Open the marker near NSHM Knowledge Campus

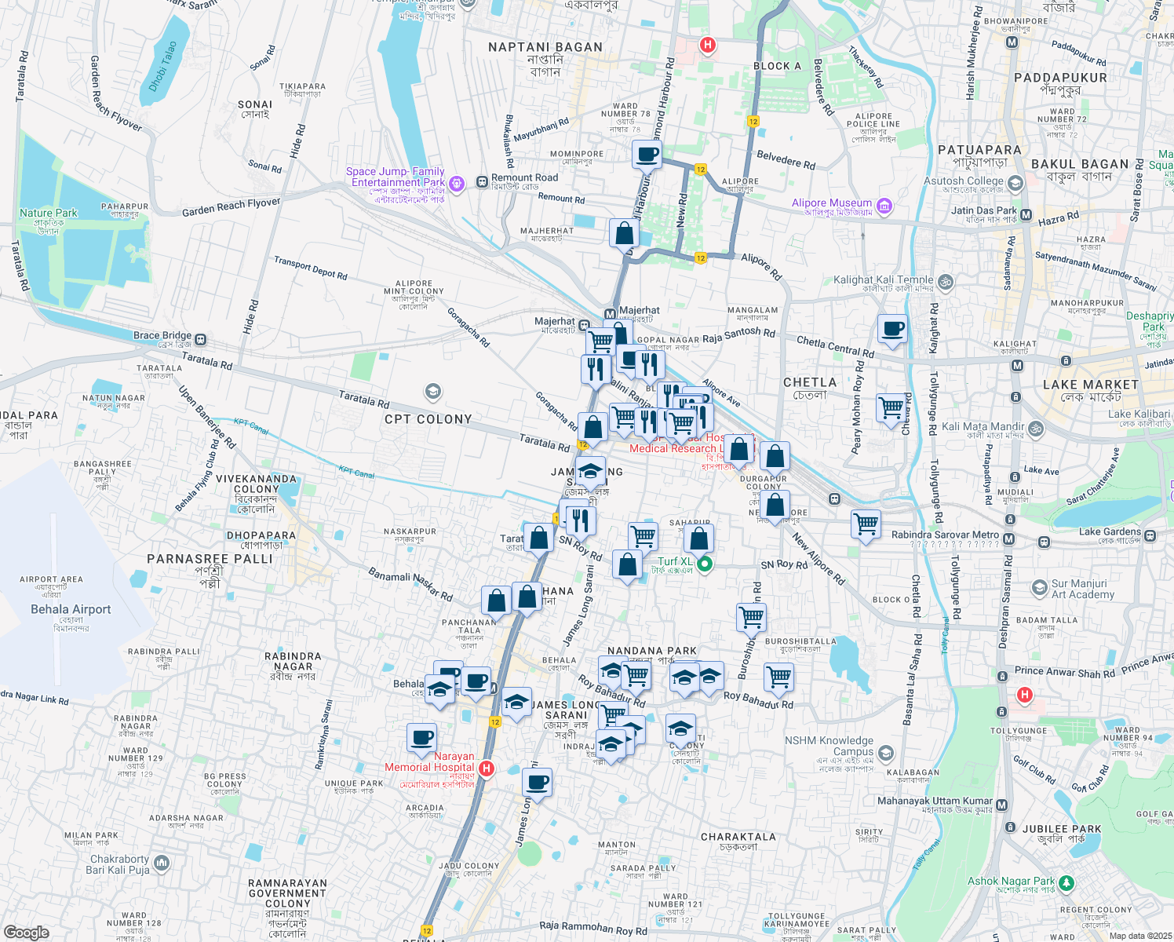click(x=885, y=751)
